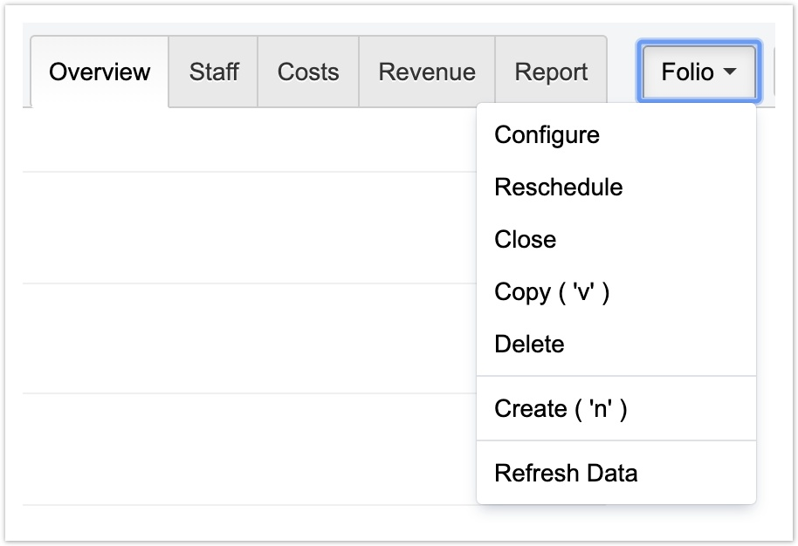Click Create ( 'n' ) menu option

[561, 409]
